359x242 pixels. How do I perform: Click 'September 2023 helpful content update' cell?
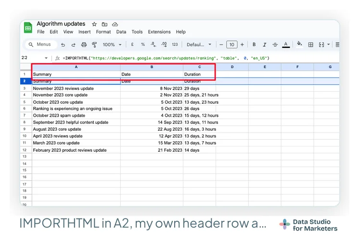pyautogui.click(x=76, y=122)
